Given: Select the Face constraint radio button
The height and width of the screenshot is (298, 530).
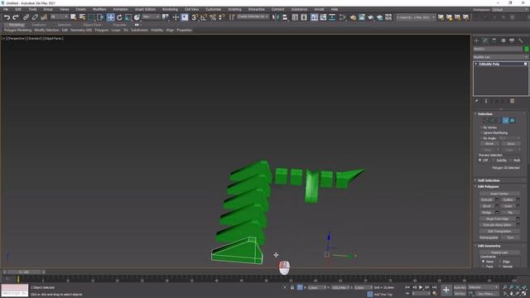Looking at the screenshot, I should (484, 267).
